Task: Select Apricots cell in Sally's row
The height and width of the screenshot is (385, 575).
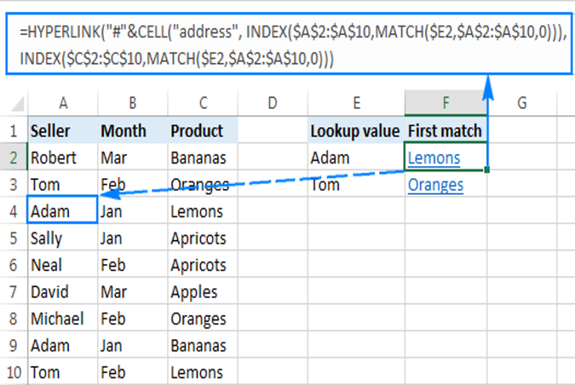Action: (x=203, y=238)
